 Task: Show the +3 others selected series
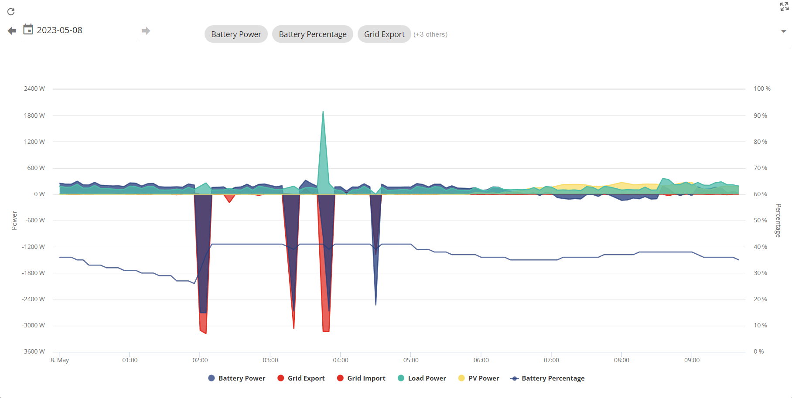pos(430,34)
